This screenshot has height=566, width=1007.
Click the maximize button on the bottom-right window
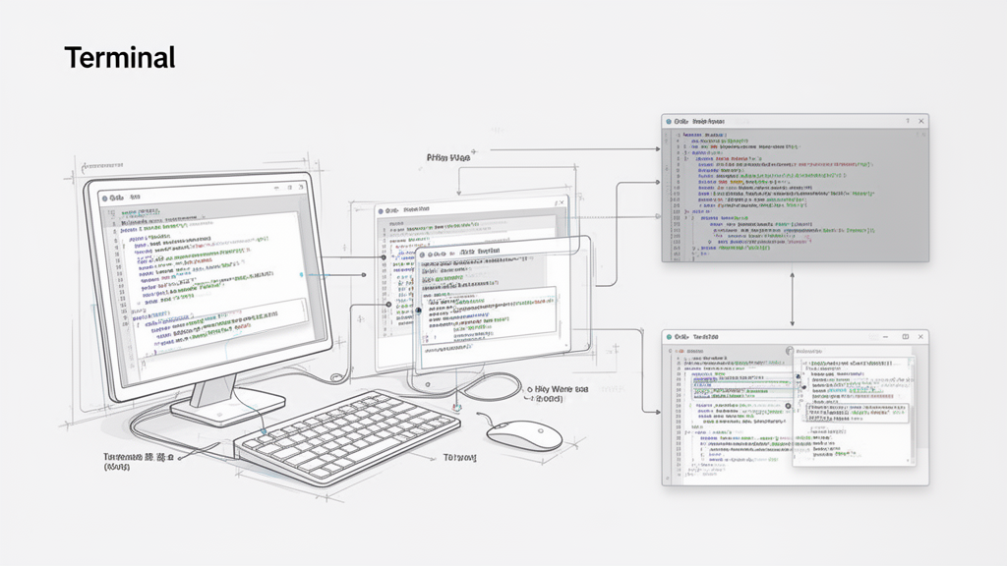coord(906,336)
